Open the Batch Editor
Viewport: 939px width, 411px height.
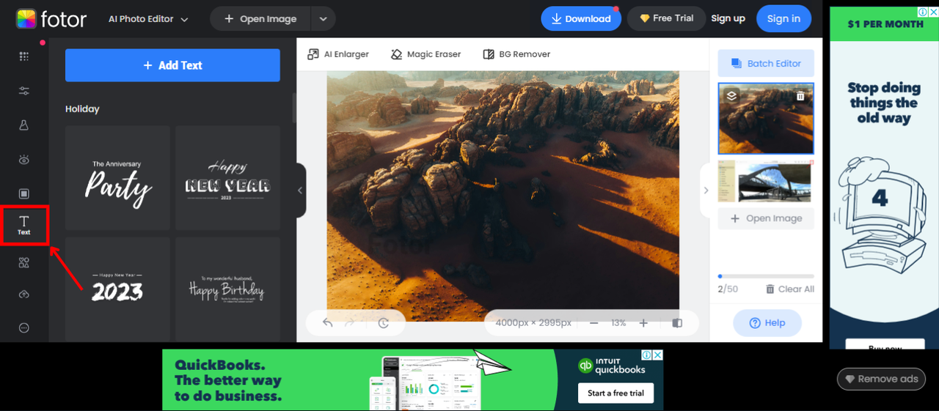tap(766, 64)
